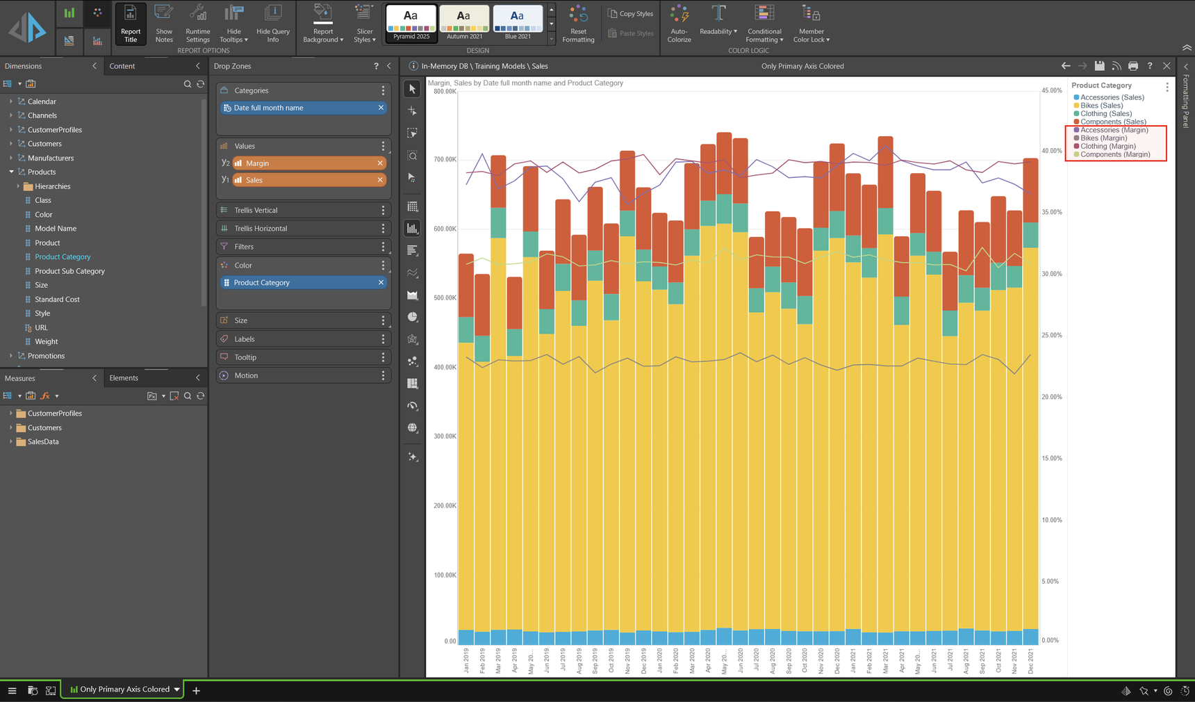Screen dimensions: 1195x702
Task: Open Show Notes in the ribbon
Action: click(x=164, y=23)
